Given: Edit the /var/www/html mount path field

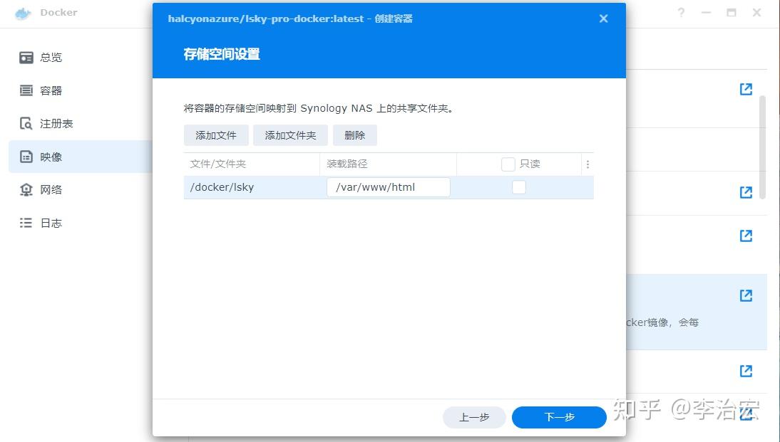Looking at the screenshot, I should coord(388,186).
